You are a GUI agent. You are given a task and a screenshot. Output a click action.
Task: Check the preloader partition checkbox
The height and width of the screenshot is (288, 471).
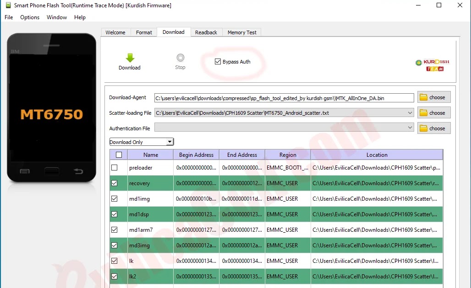(115, 168)
